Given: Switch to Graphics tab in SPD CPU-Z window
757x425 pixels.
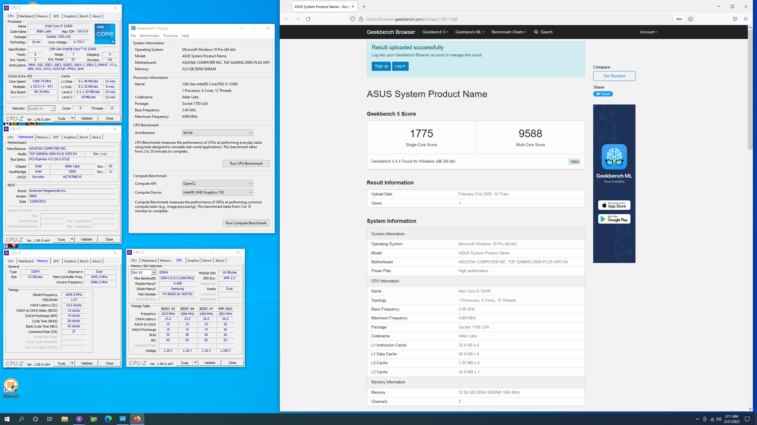Looking at the screenshot, I should click(x=193, y=261).
